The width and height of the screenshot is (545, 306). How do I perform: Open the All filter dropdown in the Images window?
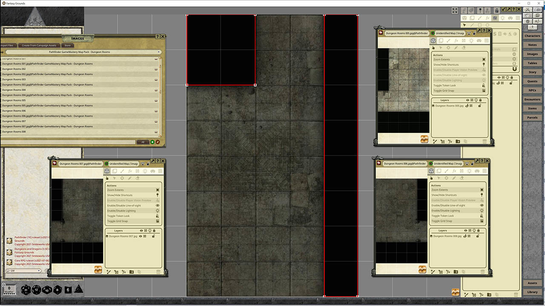coord(143,142)
